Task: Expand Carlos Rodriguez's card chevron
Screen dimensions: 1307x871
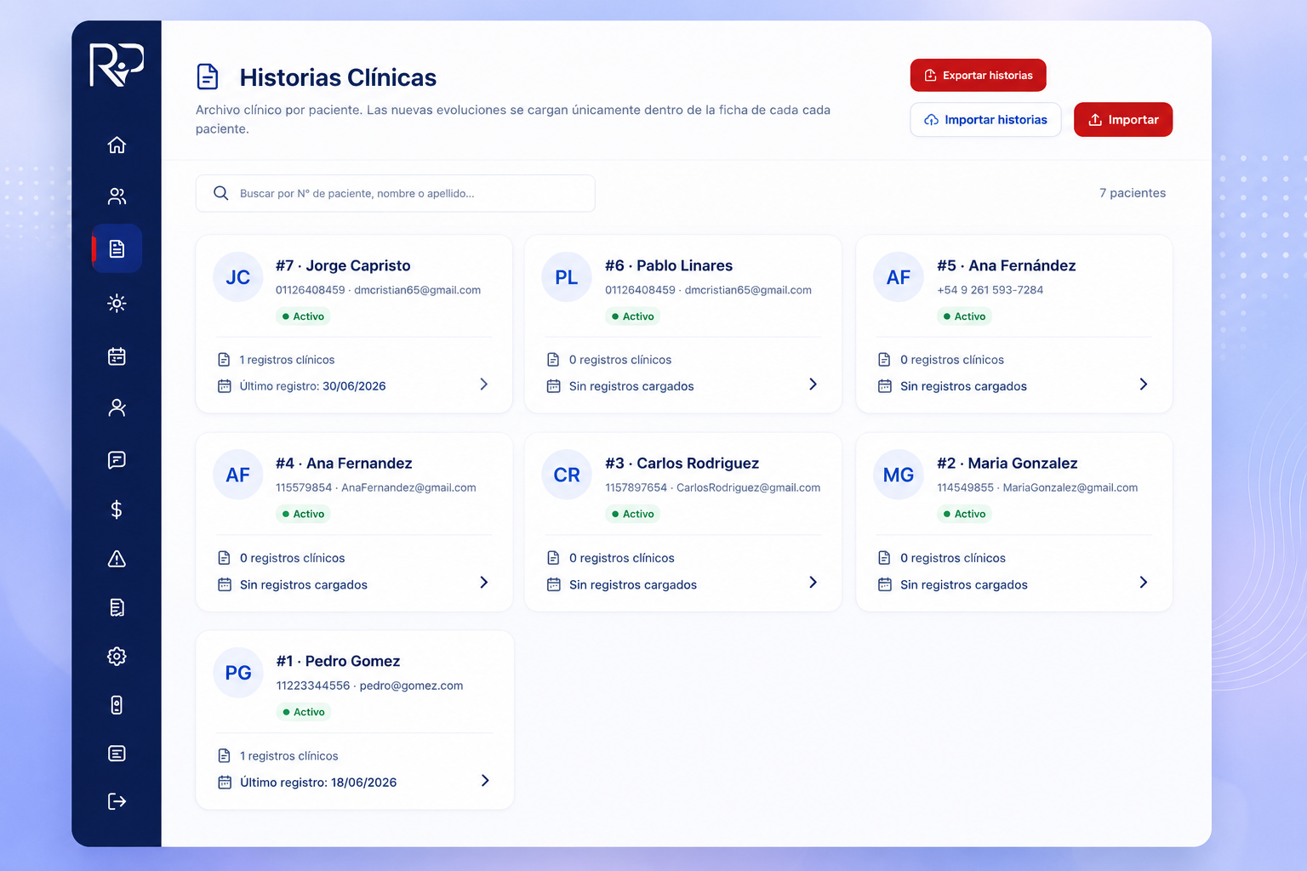Action: click(x=813, y=583)
